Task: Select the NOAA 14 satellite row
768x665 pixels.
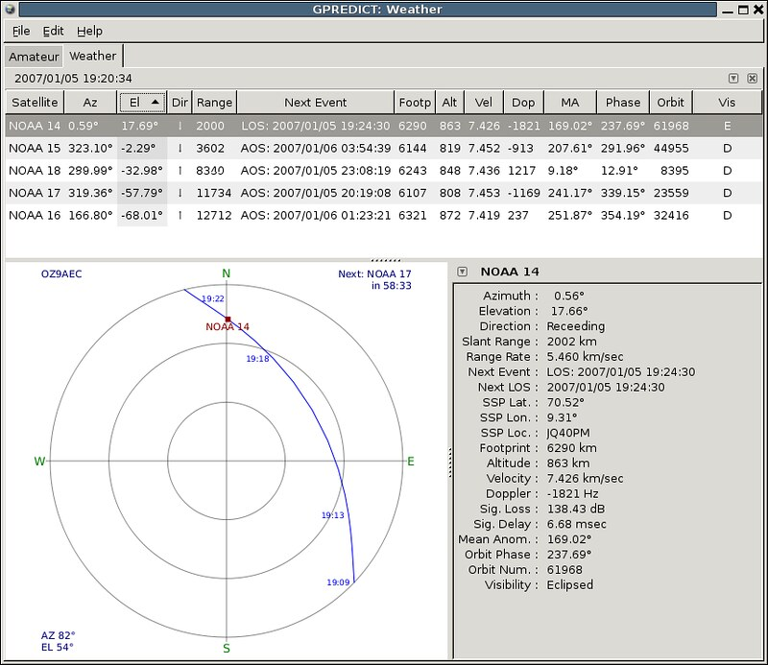Action: tap(384, 126)
